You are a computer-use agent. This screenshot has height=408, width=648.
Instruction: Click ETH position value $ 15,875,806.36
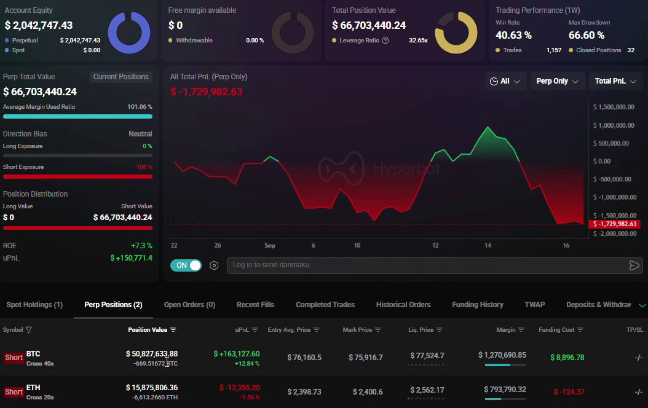[x=152, y=388]
